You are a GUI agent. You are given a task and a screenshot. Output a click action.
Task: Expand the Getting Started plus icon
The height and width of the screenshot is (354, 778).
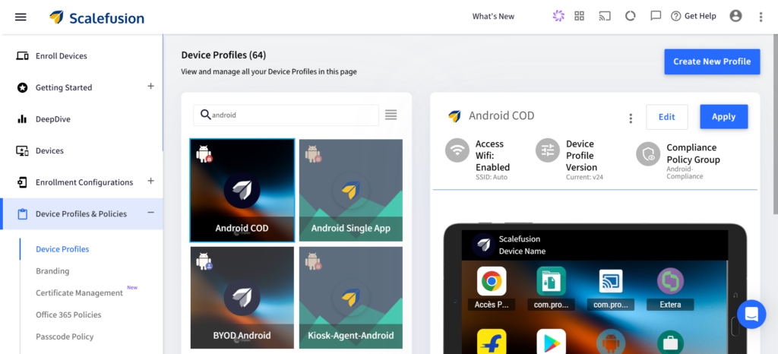point(151,87)
